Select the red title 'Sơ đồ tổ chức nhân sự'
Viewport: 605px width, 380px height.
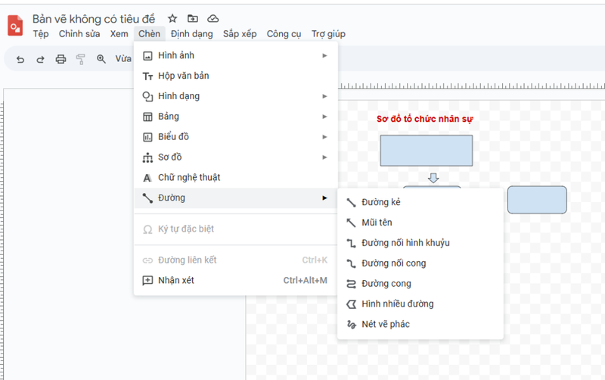click(424, 119)
